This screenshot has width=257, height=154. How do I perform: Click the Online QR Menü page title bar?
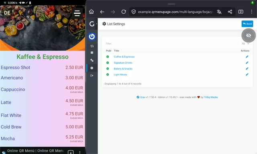point(35,151)
